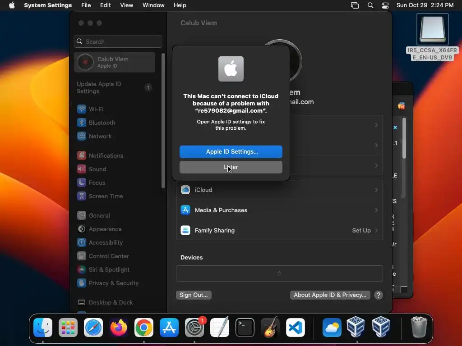This screenshot has height=346, width=462.
Task: Click the Sound speaker icon in sidebar
Action: point(82,169)
